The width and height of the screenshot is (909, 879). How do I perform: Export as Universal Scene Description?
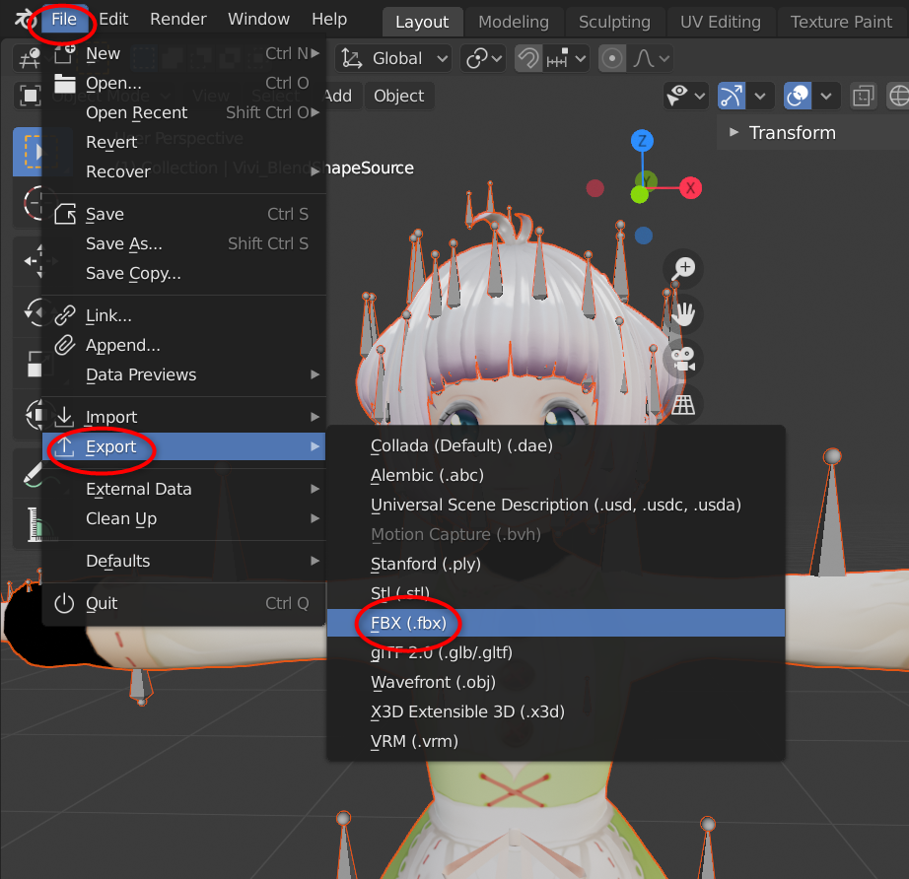pos(556,505)
